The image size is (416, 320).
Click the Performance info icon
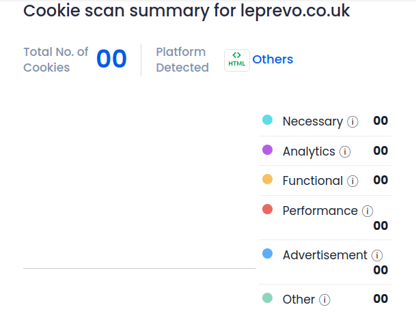(x=368, y=212)
